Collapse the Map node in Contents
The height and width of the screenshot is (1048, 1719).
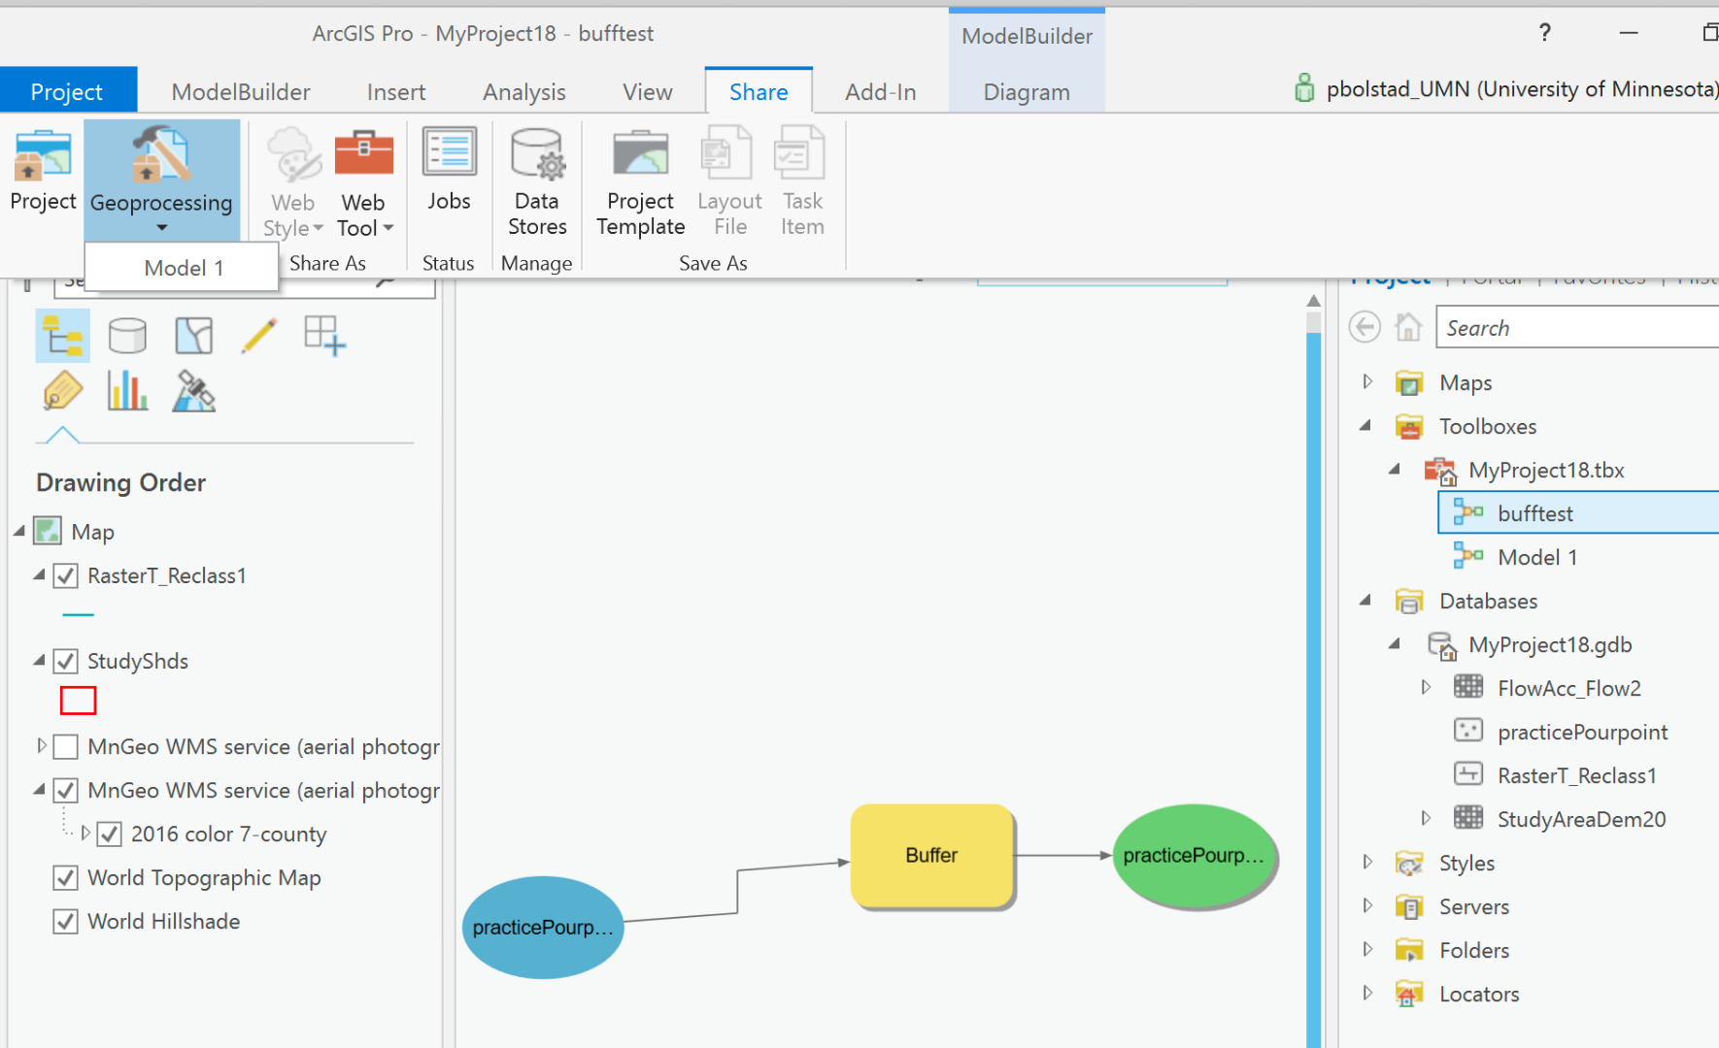pyautogui.click(x=19, y=531)
